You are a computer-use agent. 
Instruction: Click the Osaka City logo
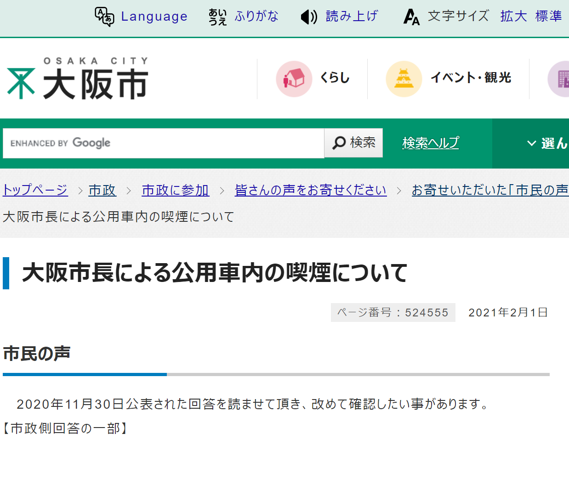pos(78,78)
